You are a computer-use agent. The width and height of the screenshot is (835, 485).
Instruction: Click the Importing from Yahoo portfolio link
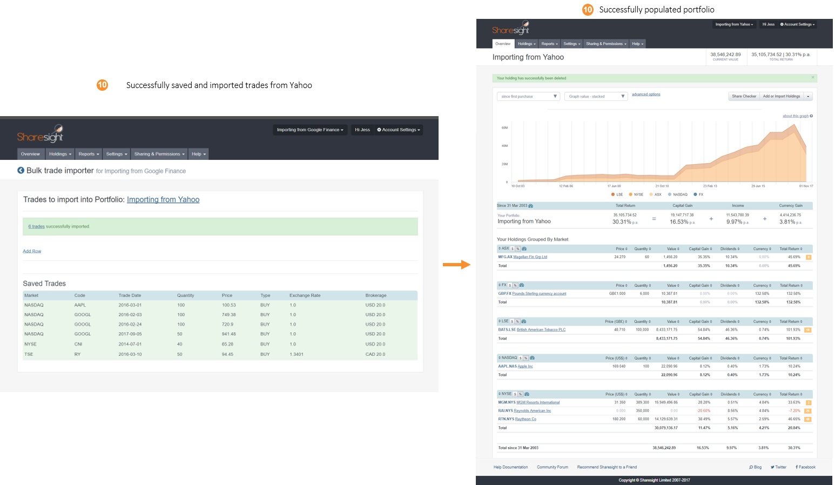pyautogui.click(x=163, y=200)
